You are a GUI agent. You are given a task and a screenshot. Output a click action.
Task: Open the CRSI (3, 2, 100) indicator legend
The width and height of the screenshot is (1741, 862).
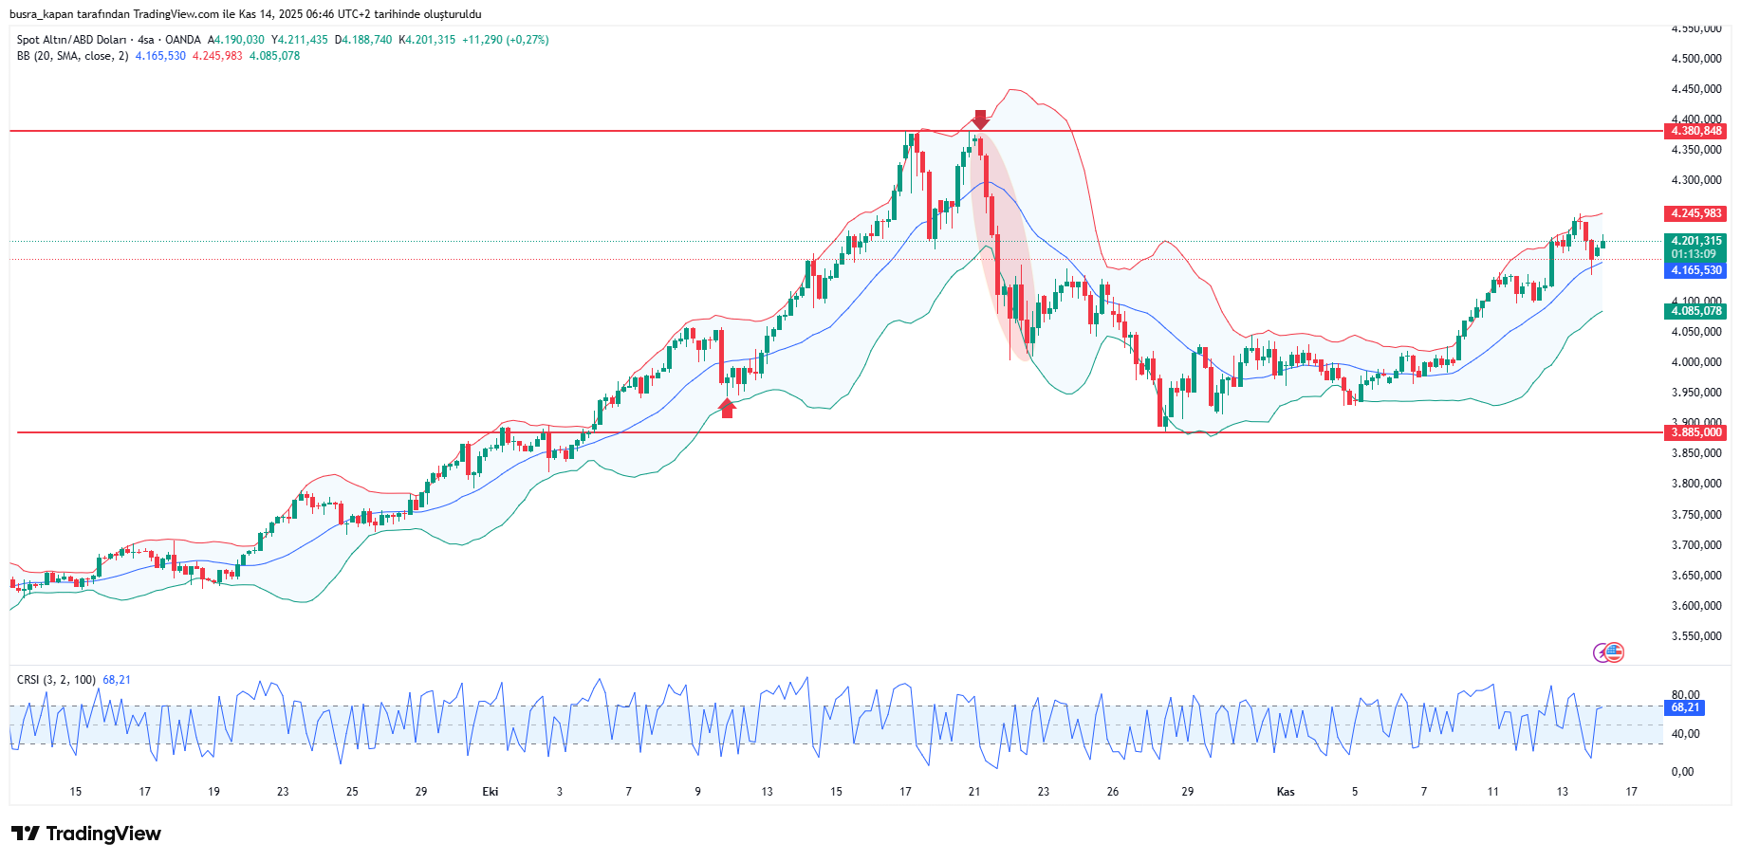[56, 680]
